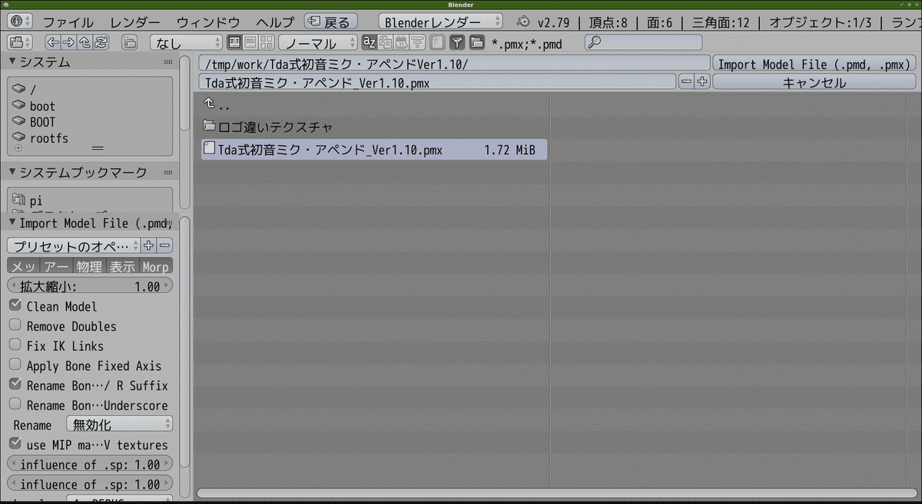Viewport: 922px width, 504px height.
Task: Toggle show hidden files icon
Action: 437,43
